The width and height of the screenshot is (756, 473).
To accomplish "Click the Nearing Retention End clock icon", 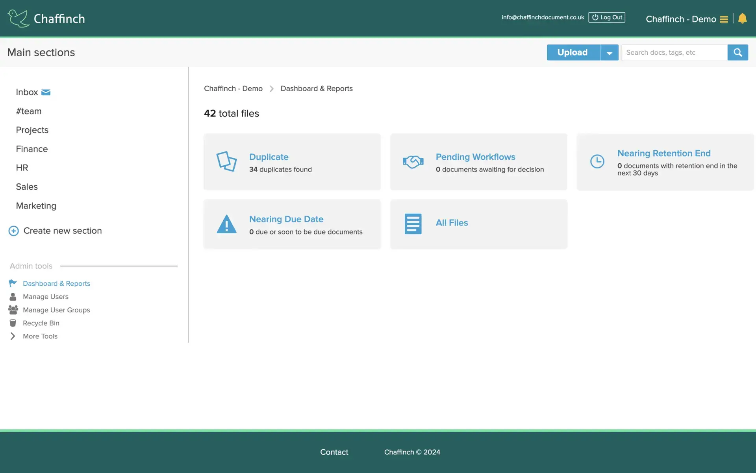I will coord(597,161).
